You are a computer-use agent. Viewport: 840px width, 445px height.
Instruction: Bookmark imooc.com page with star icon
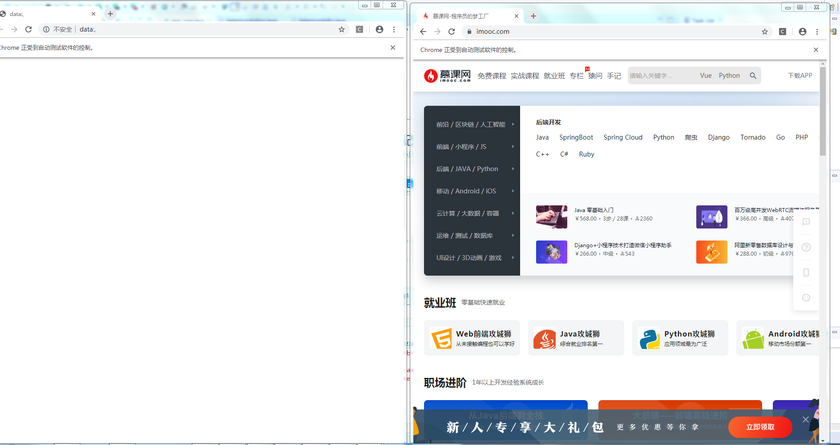(x=765, y=32)
